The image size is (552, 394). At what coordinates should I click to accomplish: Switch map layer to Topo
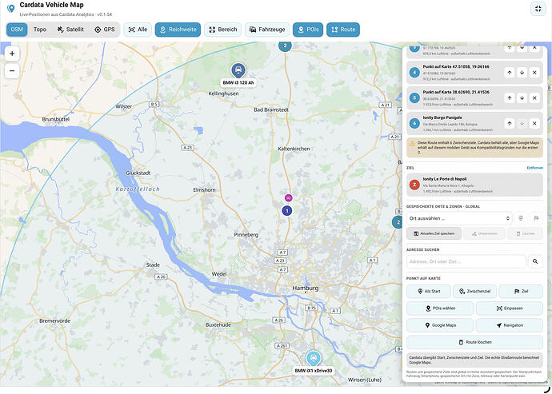pos(40,30)
